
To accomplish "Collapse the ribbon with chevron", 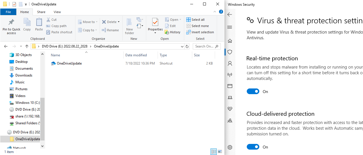I will 214,12.
